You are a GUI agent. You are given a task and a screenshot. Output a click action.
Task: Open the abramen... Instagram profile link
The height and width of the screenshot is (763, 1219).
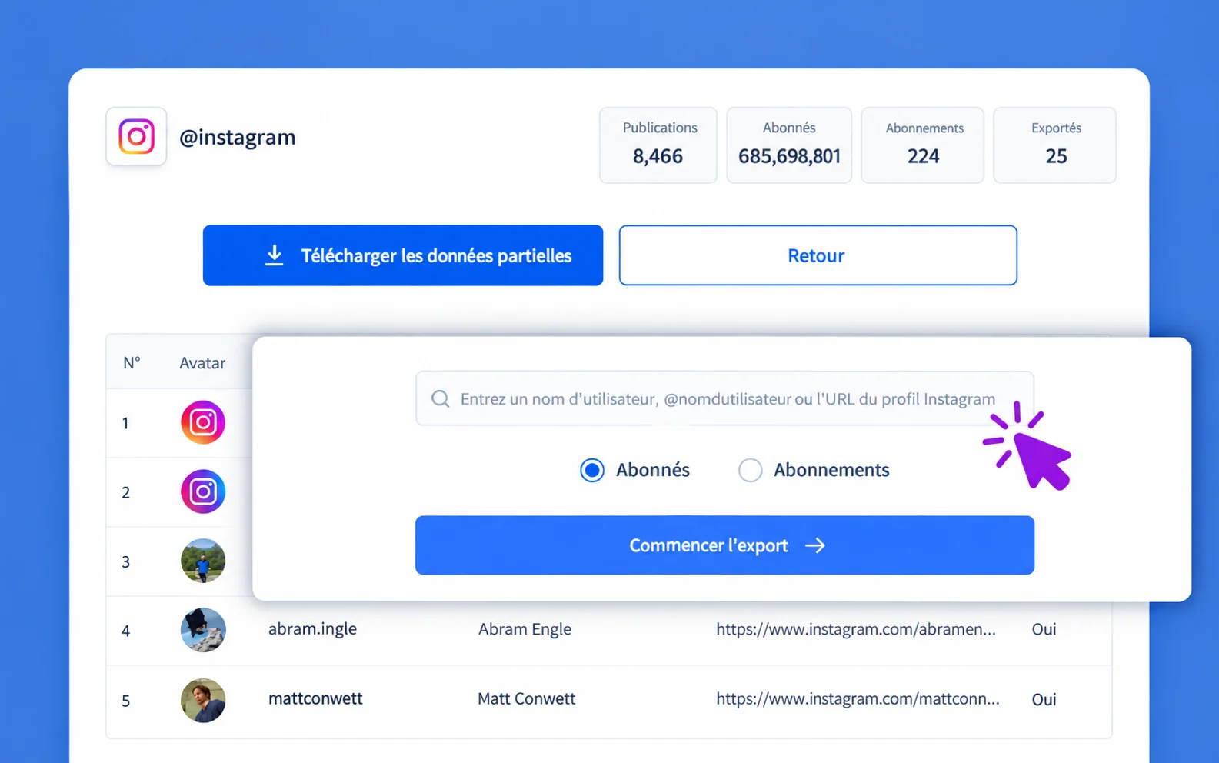coord(856,629)
